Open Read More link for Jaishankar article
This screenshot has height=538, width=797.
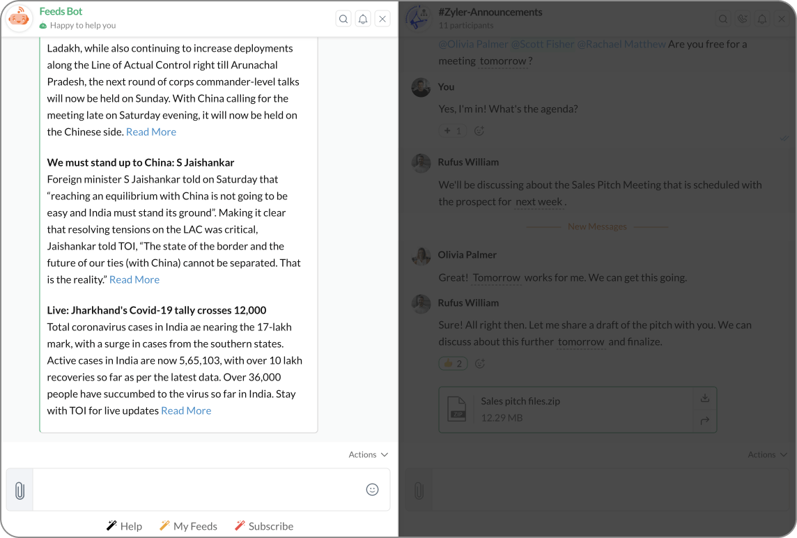[x=134, y=279]
